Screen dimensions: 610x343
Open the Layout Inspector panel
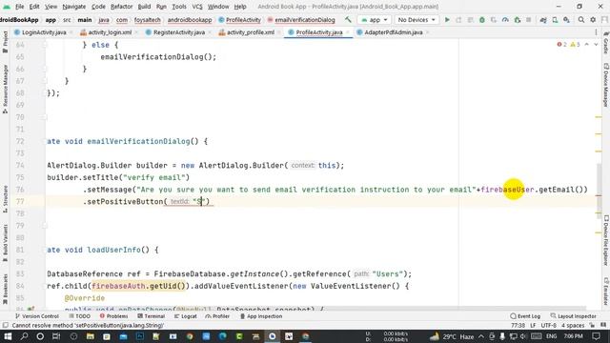click(x=574, y=316)
